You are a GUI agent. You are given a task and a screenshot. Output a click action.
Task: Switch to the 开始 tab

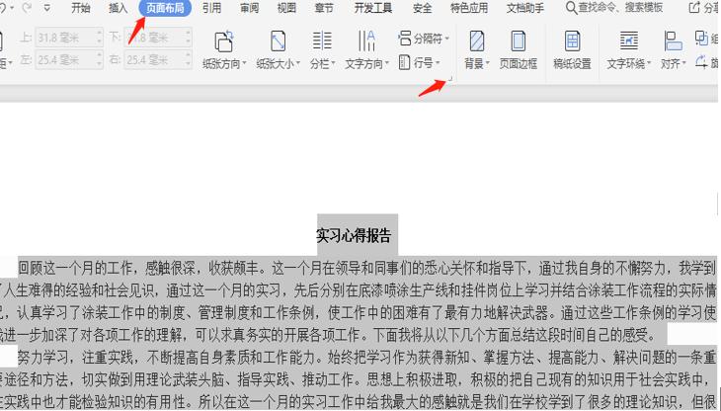coord(81,8)
